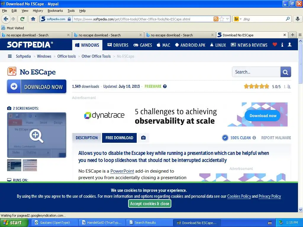Click the 'Windows' breadcrumb link

click(44, 56)
